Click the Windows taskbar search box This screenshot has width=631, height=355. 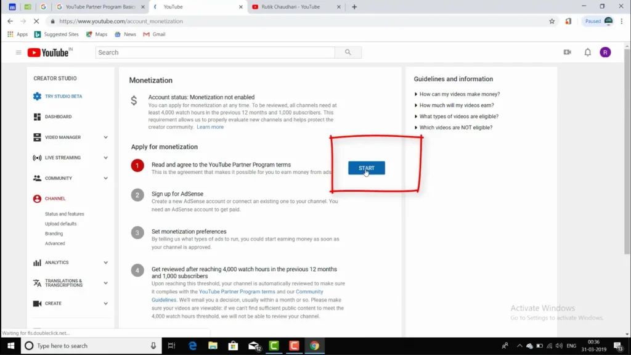91,346
